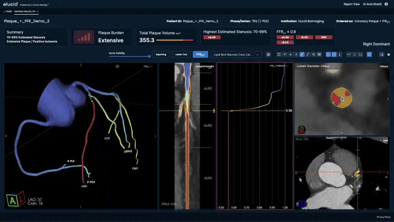Click the vessel cross-section in oblique view
This screenshot has width=394, height=222.
pos(341,98)
